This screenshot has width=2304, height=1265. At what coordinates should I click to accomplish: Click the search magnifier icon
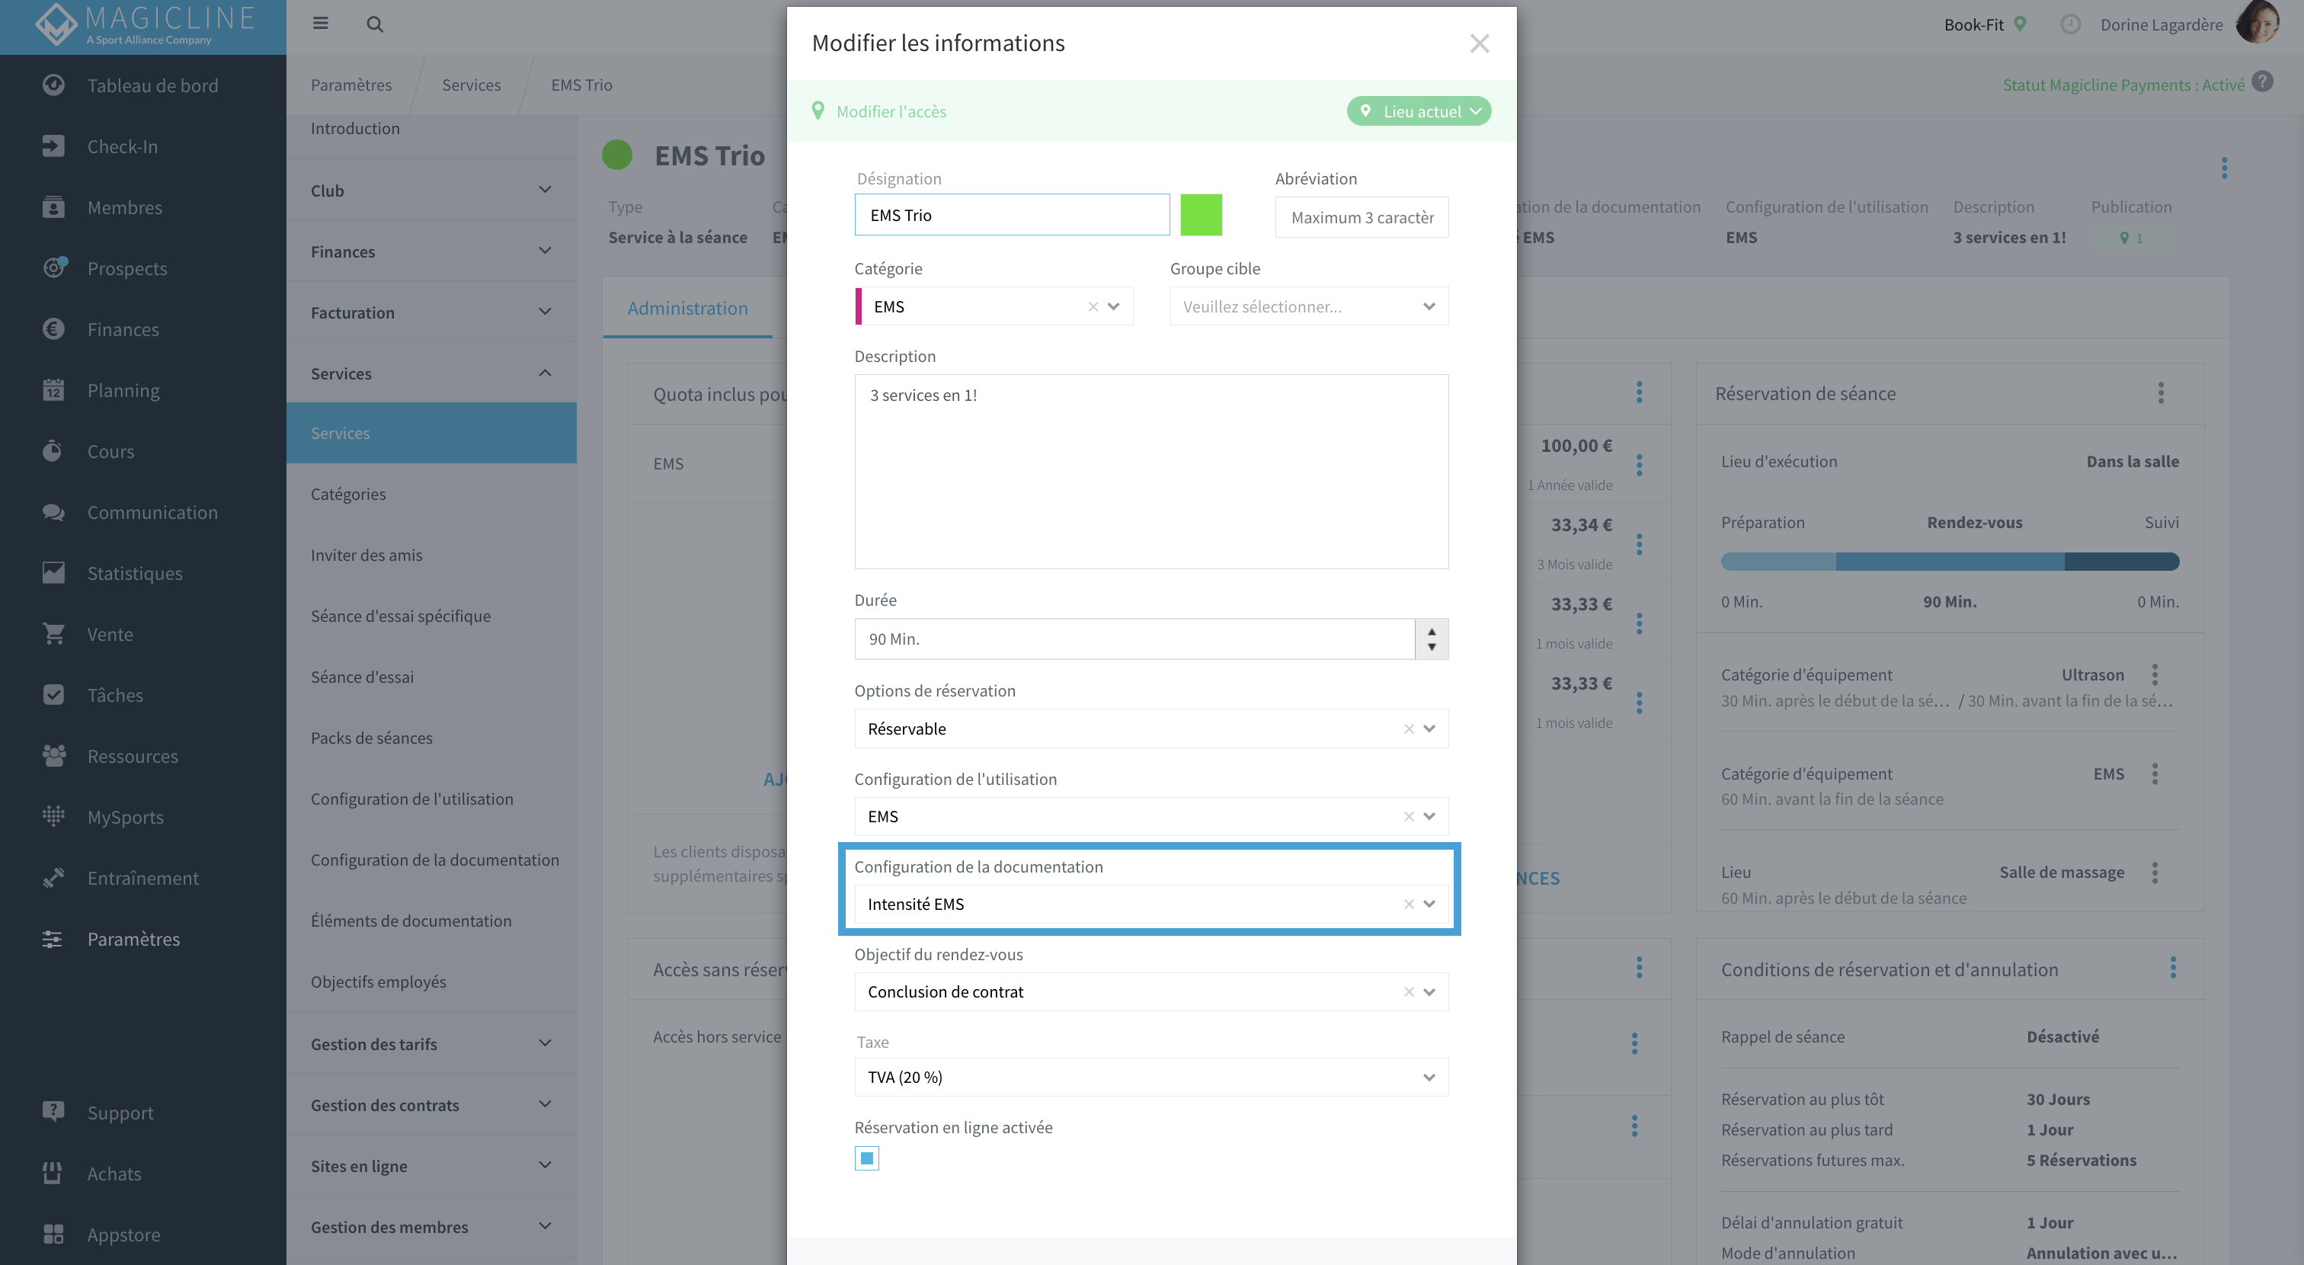point(375,24)
